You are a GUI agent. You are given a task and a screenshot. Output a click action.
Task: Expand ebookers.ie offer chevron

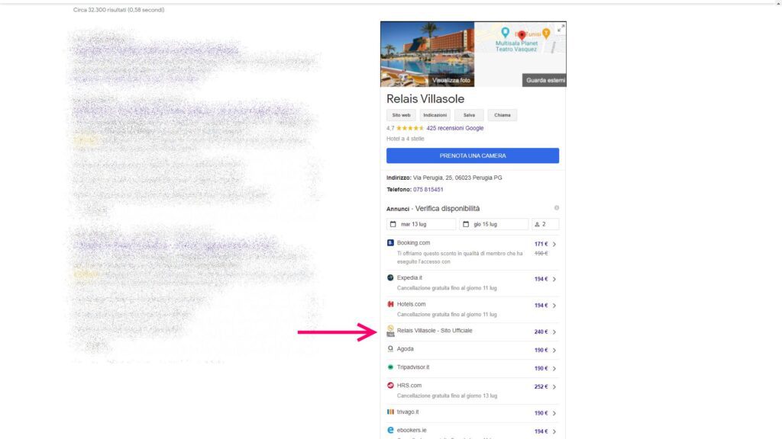pos(554,431)
